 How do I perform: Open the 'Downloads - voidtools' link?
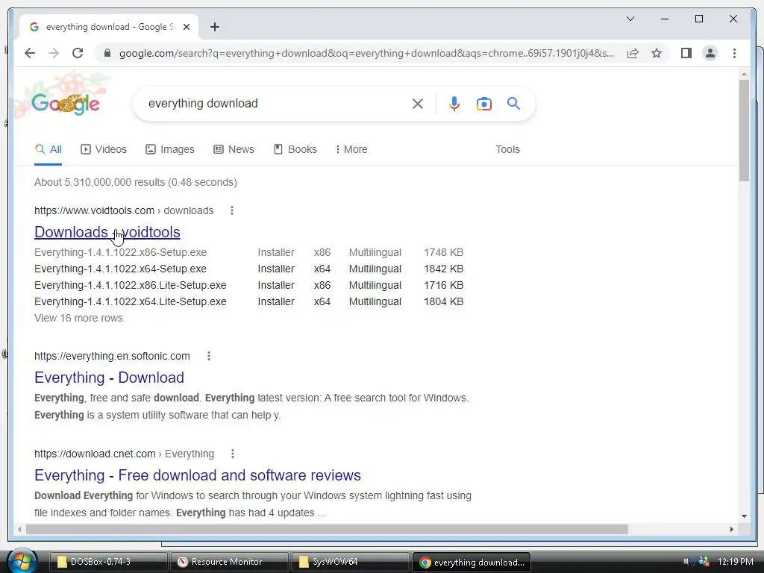click(107, 232)
